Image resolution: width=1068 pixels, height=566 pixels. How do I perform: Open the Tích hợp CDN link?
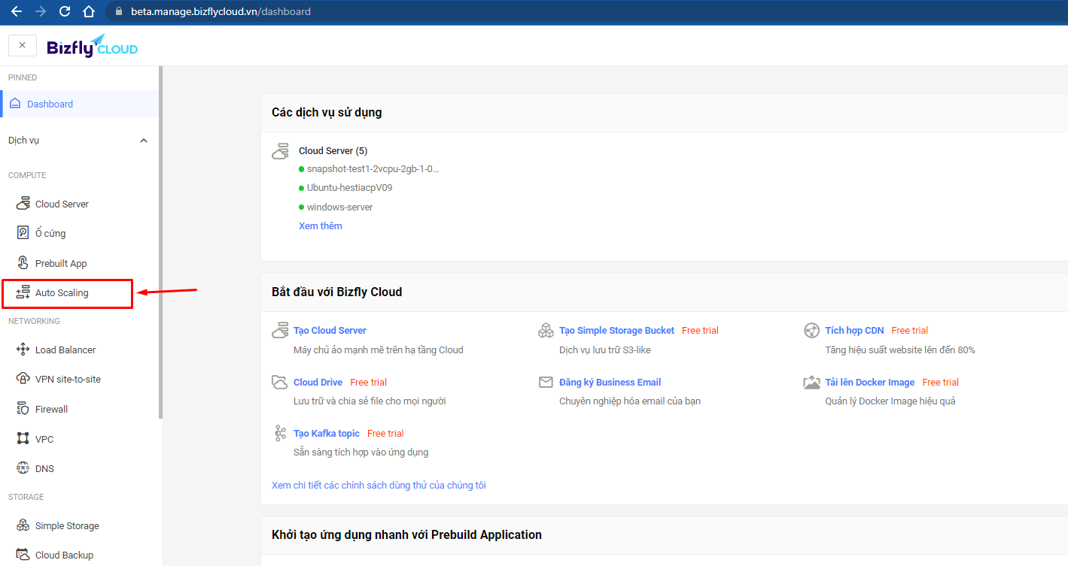coord(854,331)
